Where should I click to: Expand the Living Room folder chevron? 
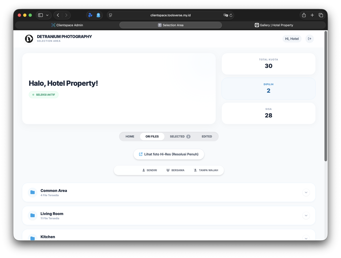point(306,216)
